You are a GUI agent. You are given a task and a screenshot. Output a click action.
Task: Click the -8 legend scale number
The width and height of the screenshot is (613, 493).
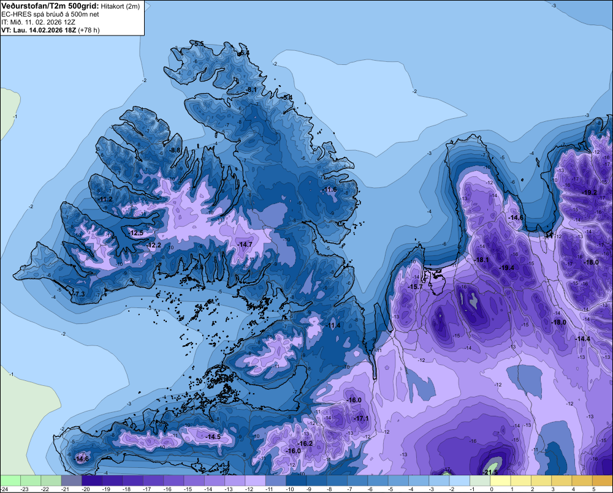tap(330, 489)
